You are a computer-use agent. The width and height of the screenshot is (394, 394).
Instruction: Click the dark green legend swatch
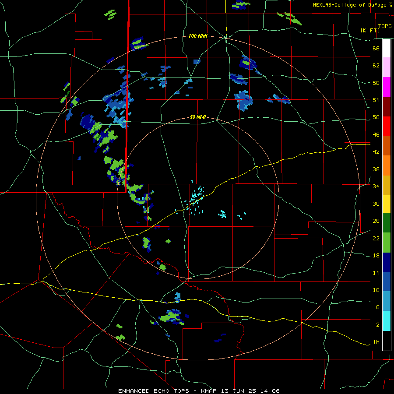tap(387, 223)
